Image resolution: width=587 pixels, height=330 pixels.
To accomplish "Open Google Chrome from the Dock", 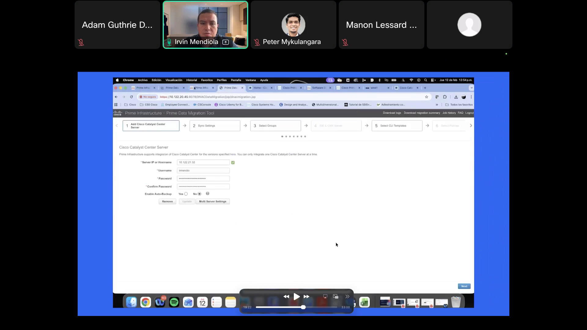I will [146, 302].
